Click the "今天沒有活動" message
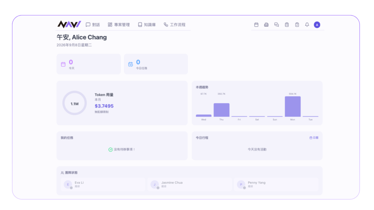 pos(257,149)
